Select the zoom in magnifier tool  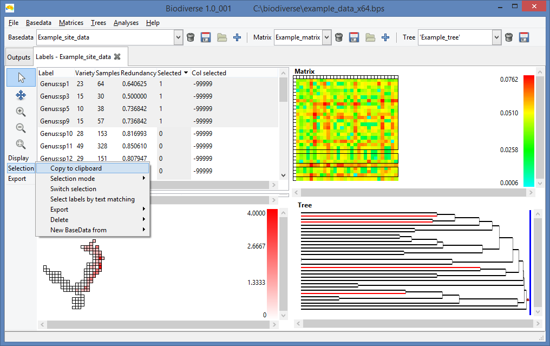(20, 112)
